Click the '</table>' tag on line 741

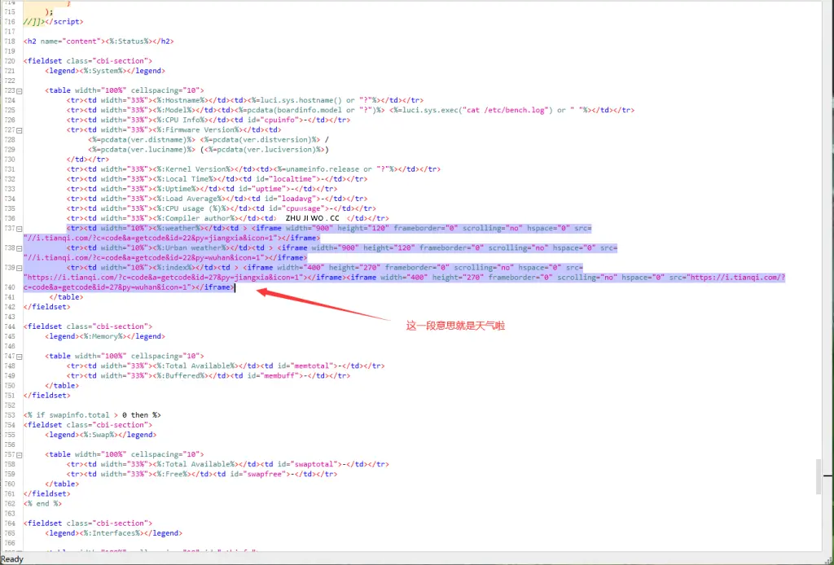point(67,297)
